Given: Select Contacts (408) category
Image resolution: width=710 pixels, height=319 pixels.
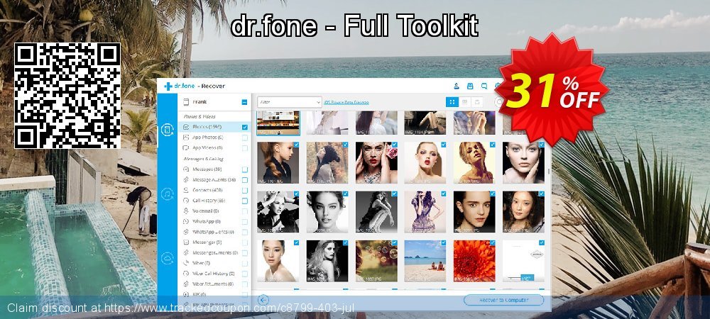Looking at the screenshot, I should 213,190.
